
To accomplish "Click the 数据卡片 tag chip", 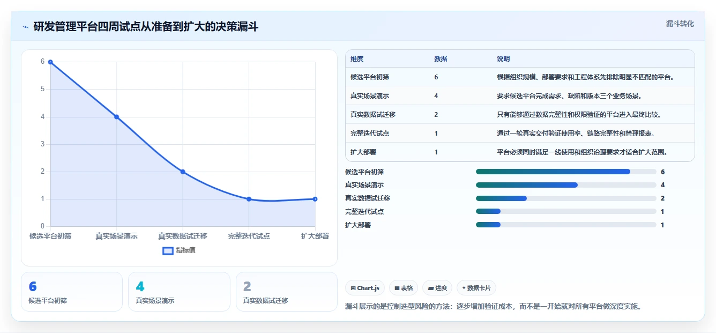I will point(476,288).
